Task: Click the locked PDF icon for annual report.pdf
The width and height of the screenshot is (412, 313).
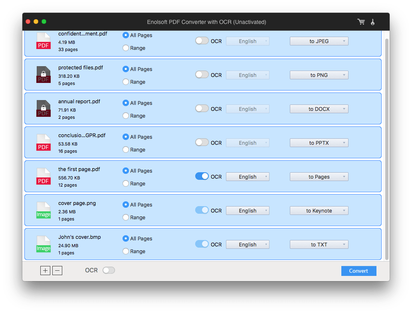Action: (x=44, y=108)
